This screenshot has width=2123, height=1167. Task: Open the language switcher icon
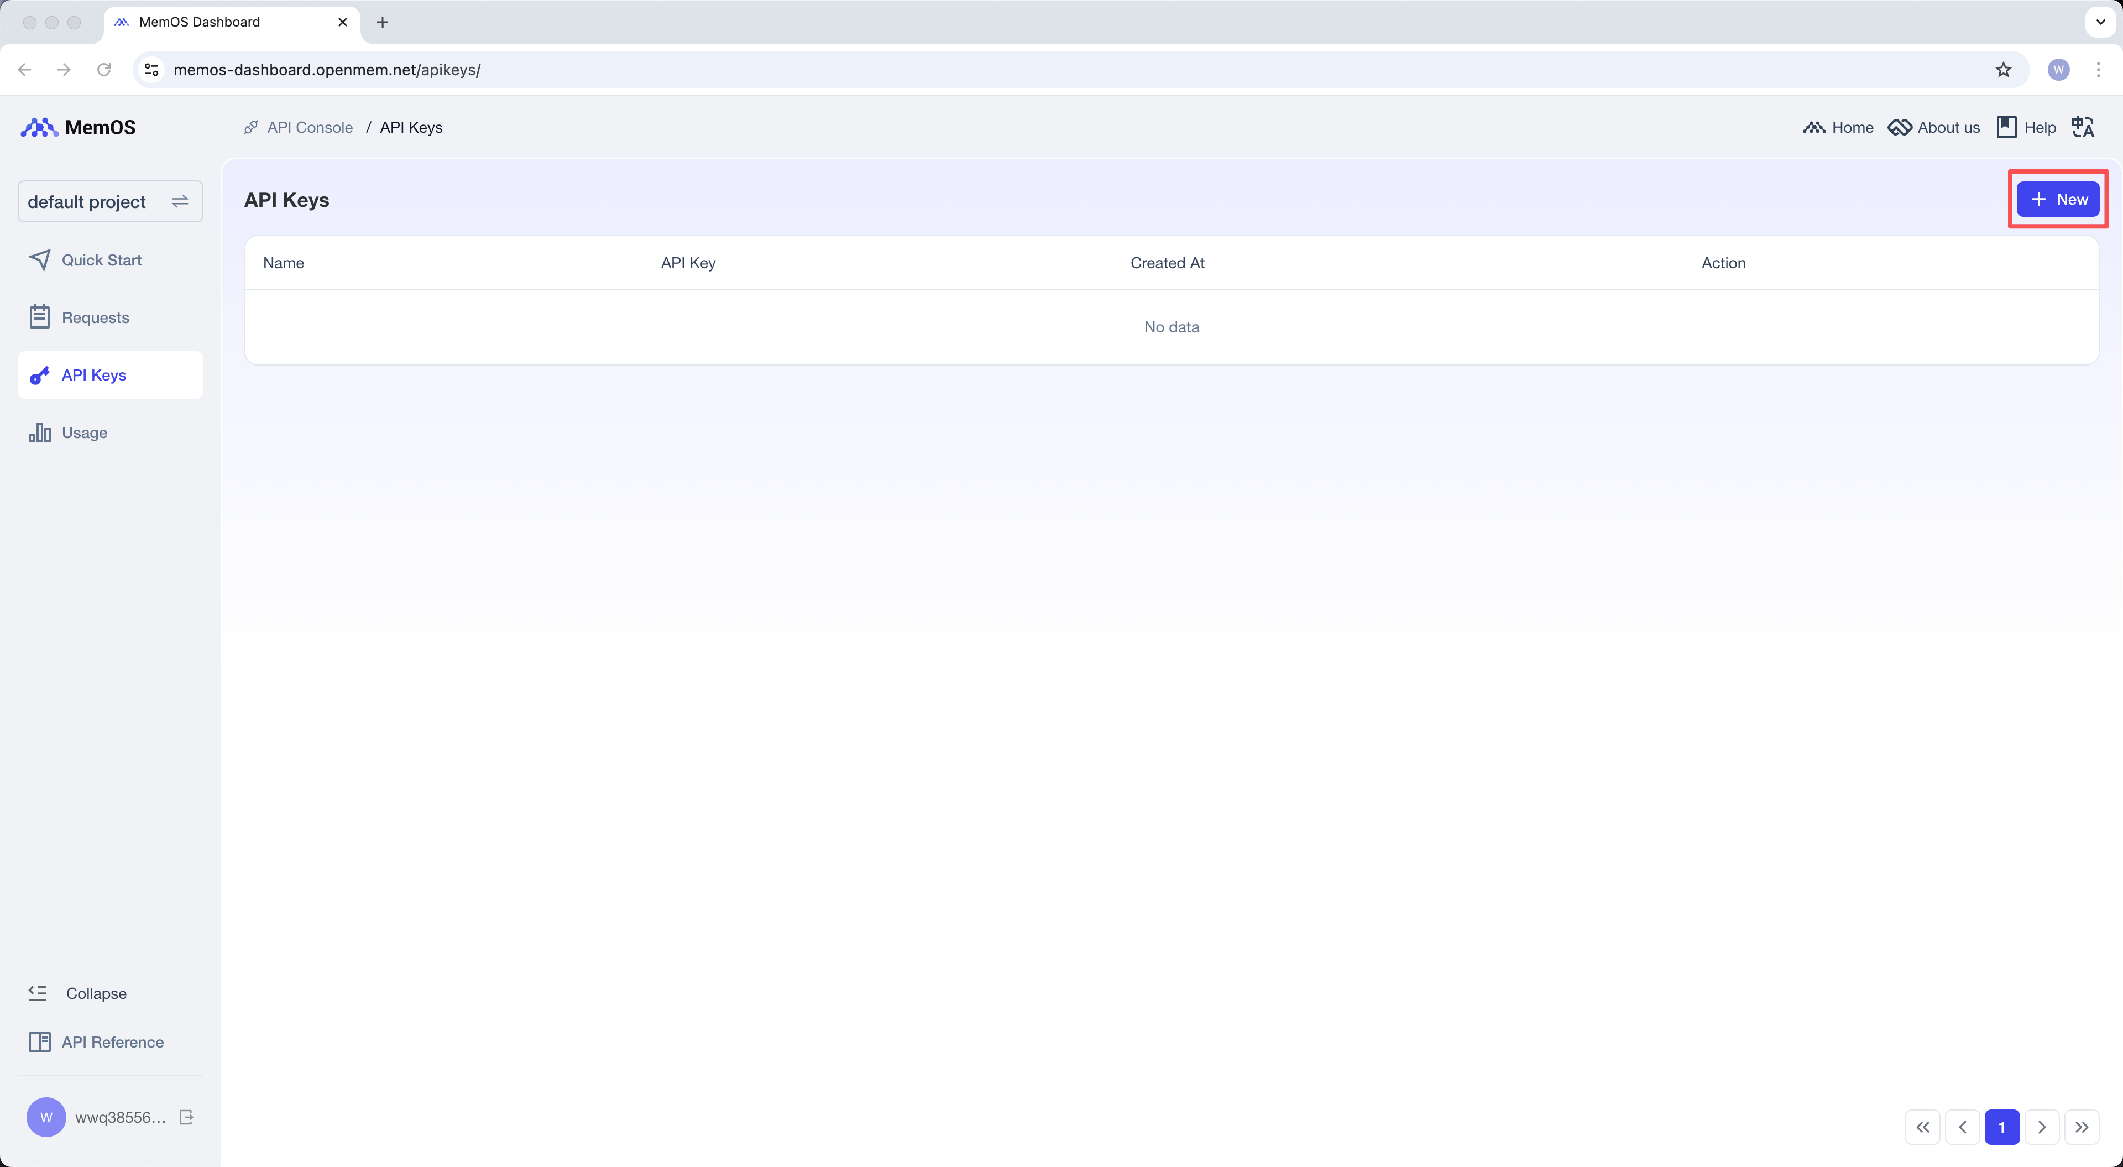coord(2083,127)
